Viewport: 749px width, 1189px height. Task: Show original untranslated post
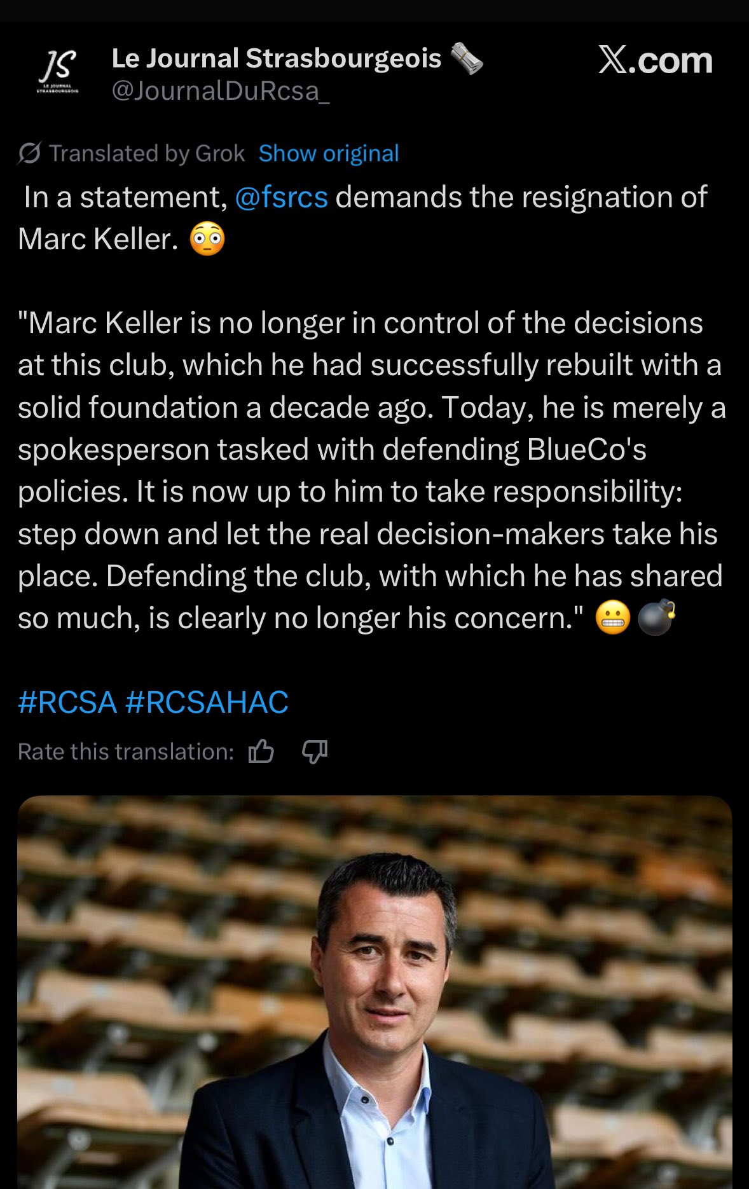[329, 153]
